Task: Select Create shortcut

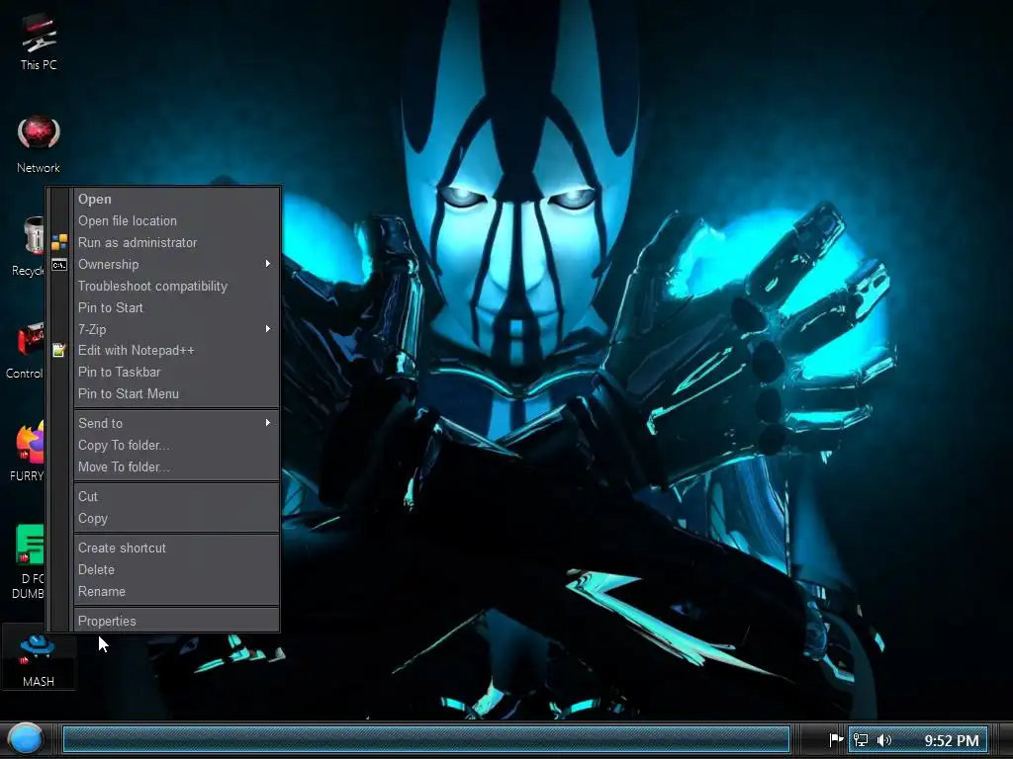Action: (x=177, y=548)
